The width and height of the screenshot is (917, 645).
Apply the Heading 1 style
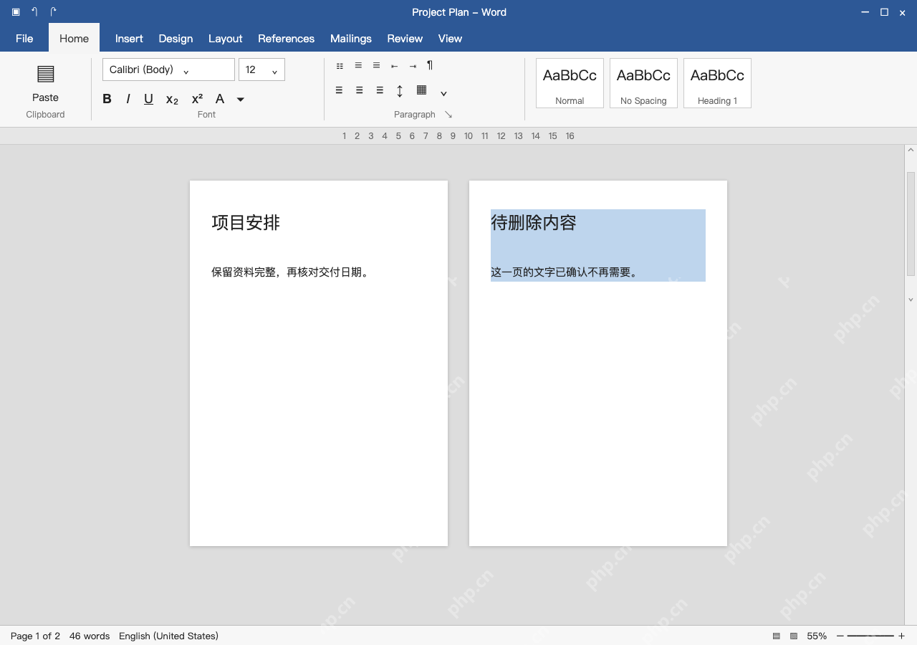coord(717,83)
